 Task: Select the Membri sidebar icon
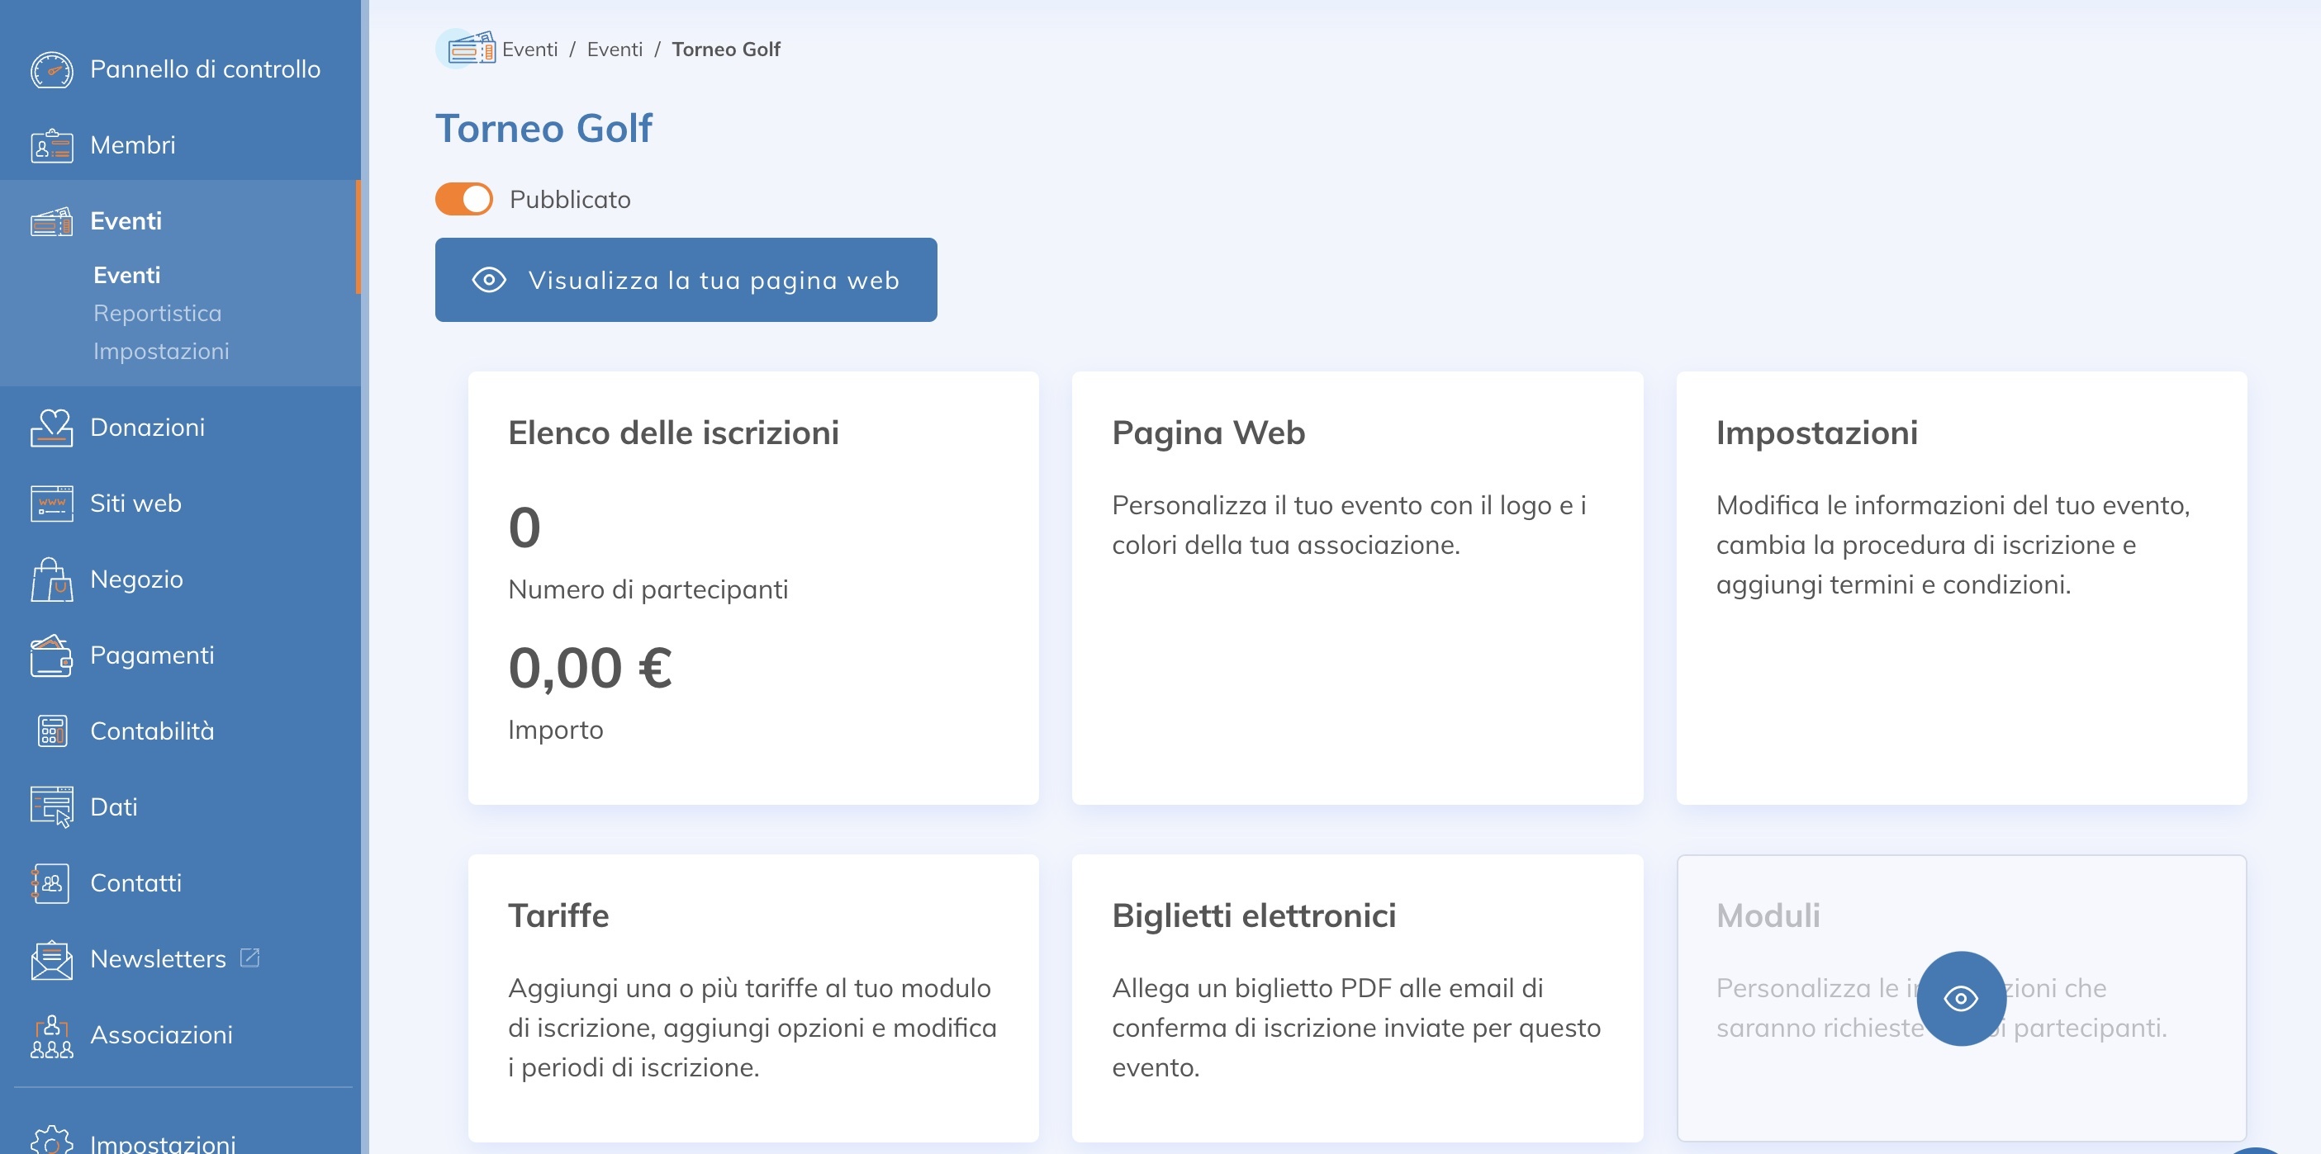[51, 145]
